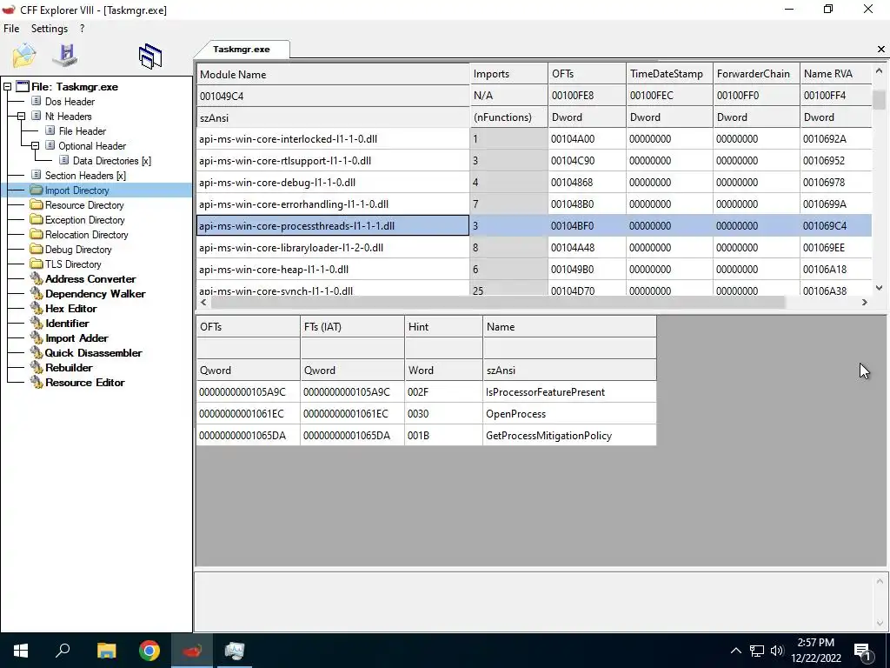Open the Windows Start menu

pyautogui.click(x=21, y=651)
